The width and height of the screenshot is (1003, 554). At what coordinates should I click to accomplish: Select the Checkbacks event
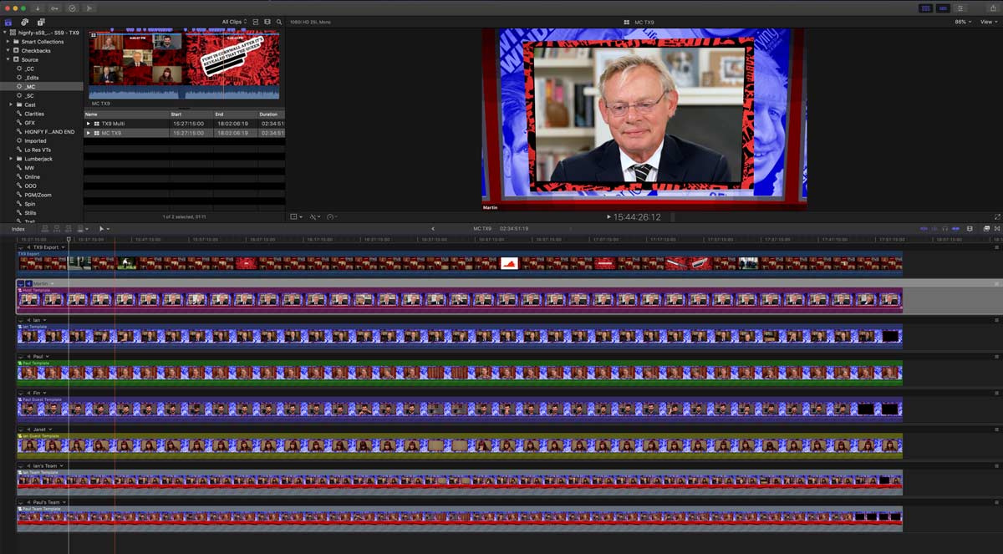pyautogui.click(x=36, y=51)
